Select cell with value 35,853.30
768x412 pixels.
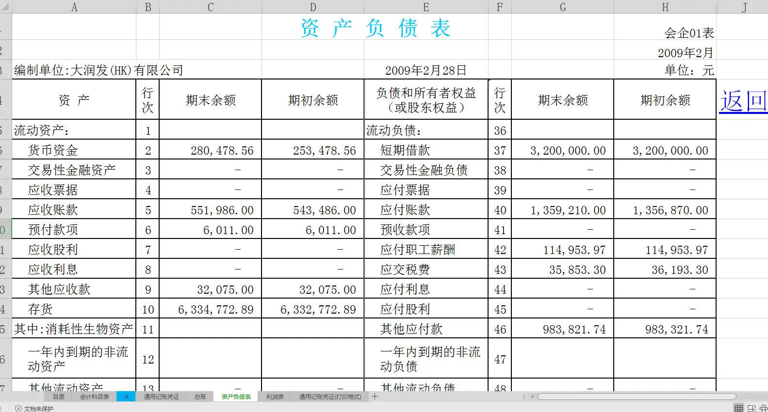pos(563,269)
